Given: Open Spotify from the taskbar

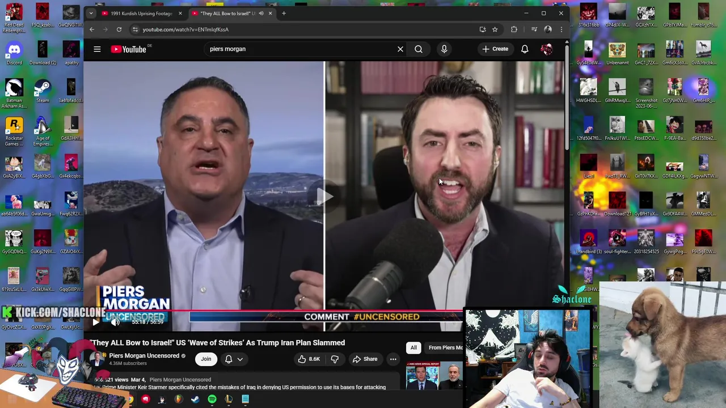Looking at the screenshot, I should (x=212, y=399).
